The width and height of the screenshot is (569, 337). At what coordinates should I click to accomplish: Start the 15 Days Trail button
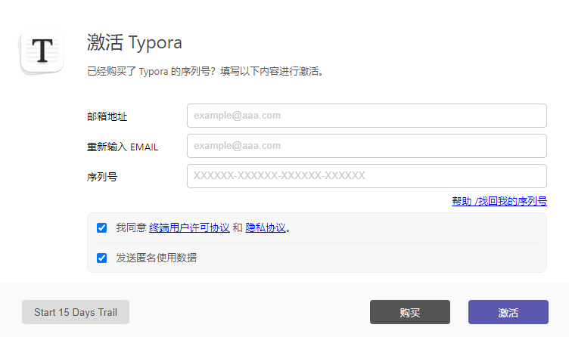click(76, 312)
